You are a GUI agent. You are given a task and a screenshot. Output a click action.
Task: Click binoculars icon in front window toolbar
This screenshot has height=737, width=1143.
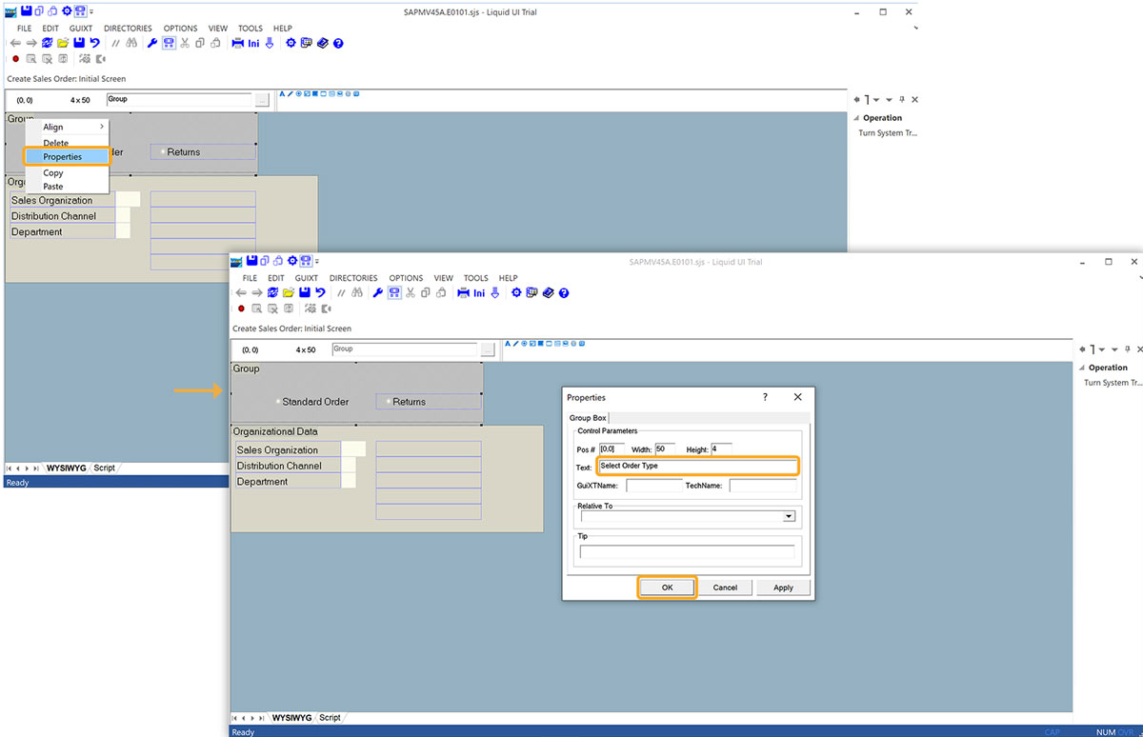(357, 293)
